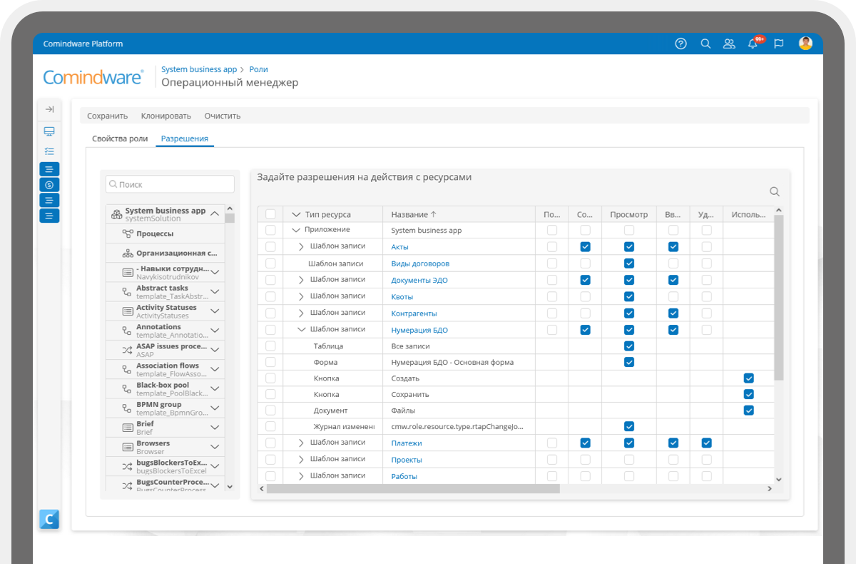This screenshot has height=564, width=856.
Task: Click the bugsBlockersToExcel process icon
Action: click(128, 466)
